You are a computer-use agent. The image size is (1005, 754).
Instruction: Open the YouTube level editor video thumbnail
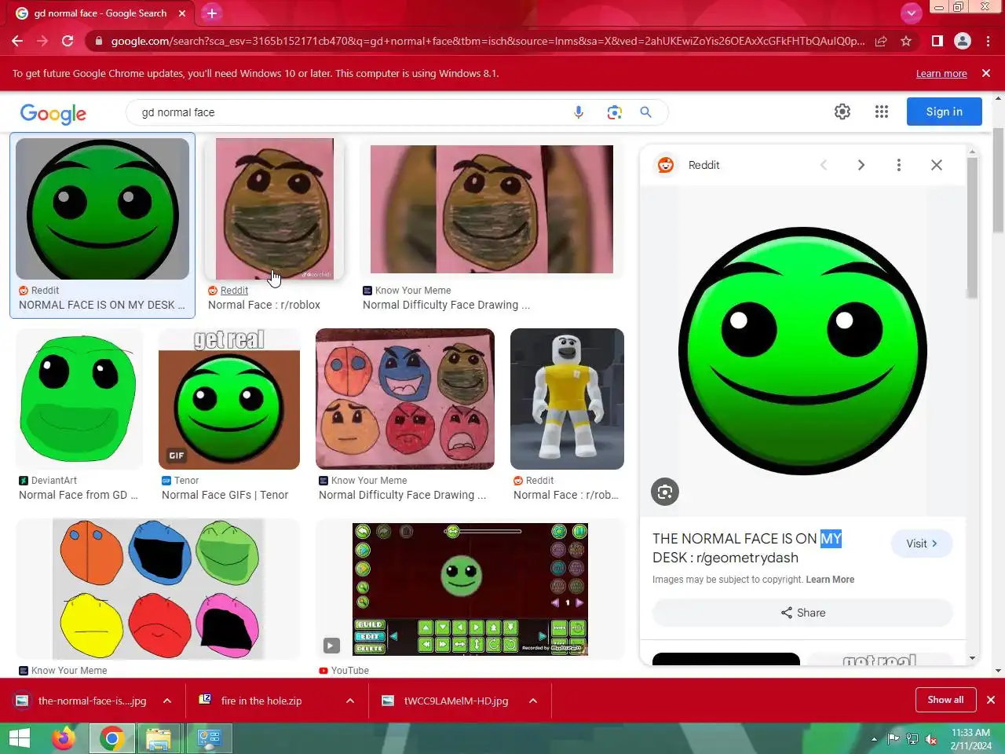[470, 589]
